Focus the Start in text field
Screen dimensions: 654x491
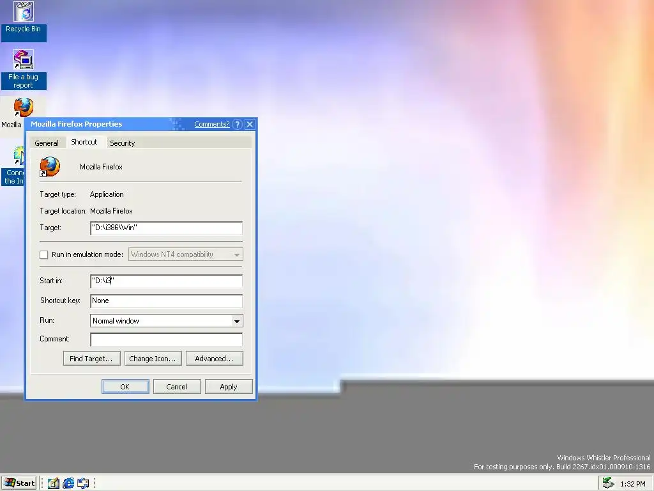[x=167, y=281]
